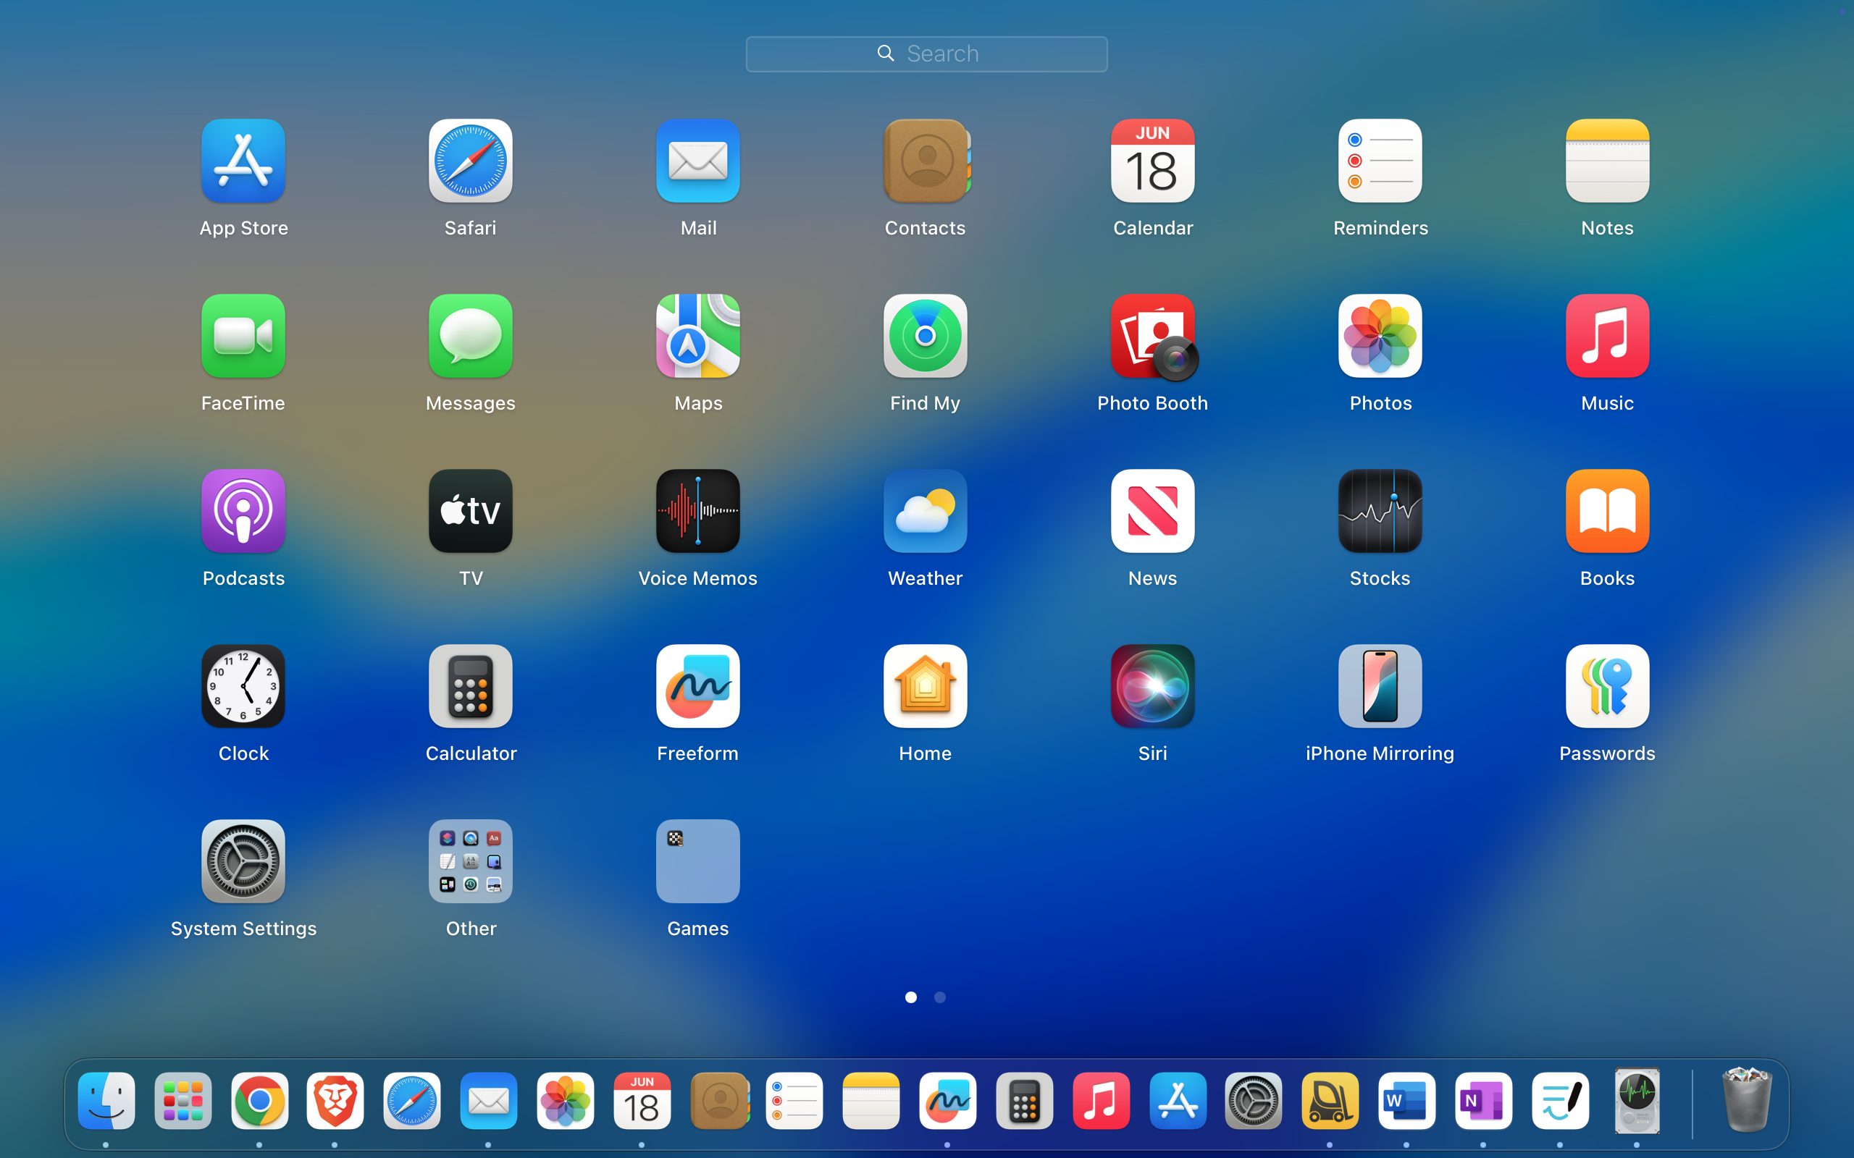Open the Stocks app

tap(1379, 511)
